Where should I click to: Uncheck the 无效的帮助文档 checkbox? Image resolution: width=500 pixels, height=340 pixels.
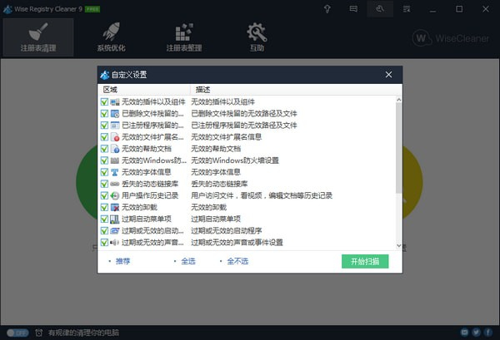click(104, 148)
